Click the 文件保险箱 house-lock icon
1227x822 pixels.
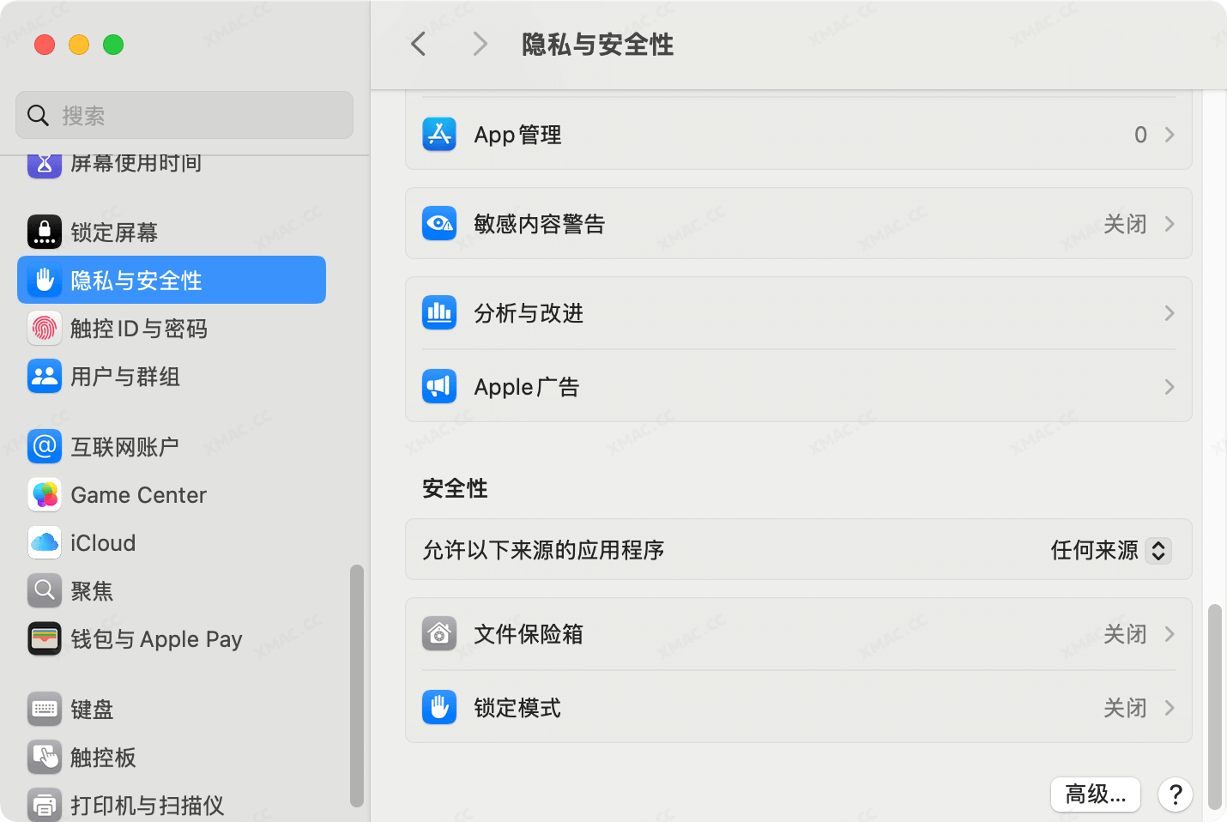pos(439,634)
